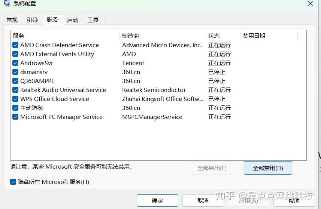Select the AndrowsSvr service name
The image size is (321, 209).
point(37,63)
